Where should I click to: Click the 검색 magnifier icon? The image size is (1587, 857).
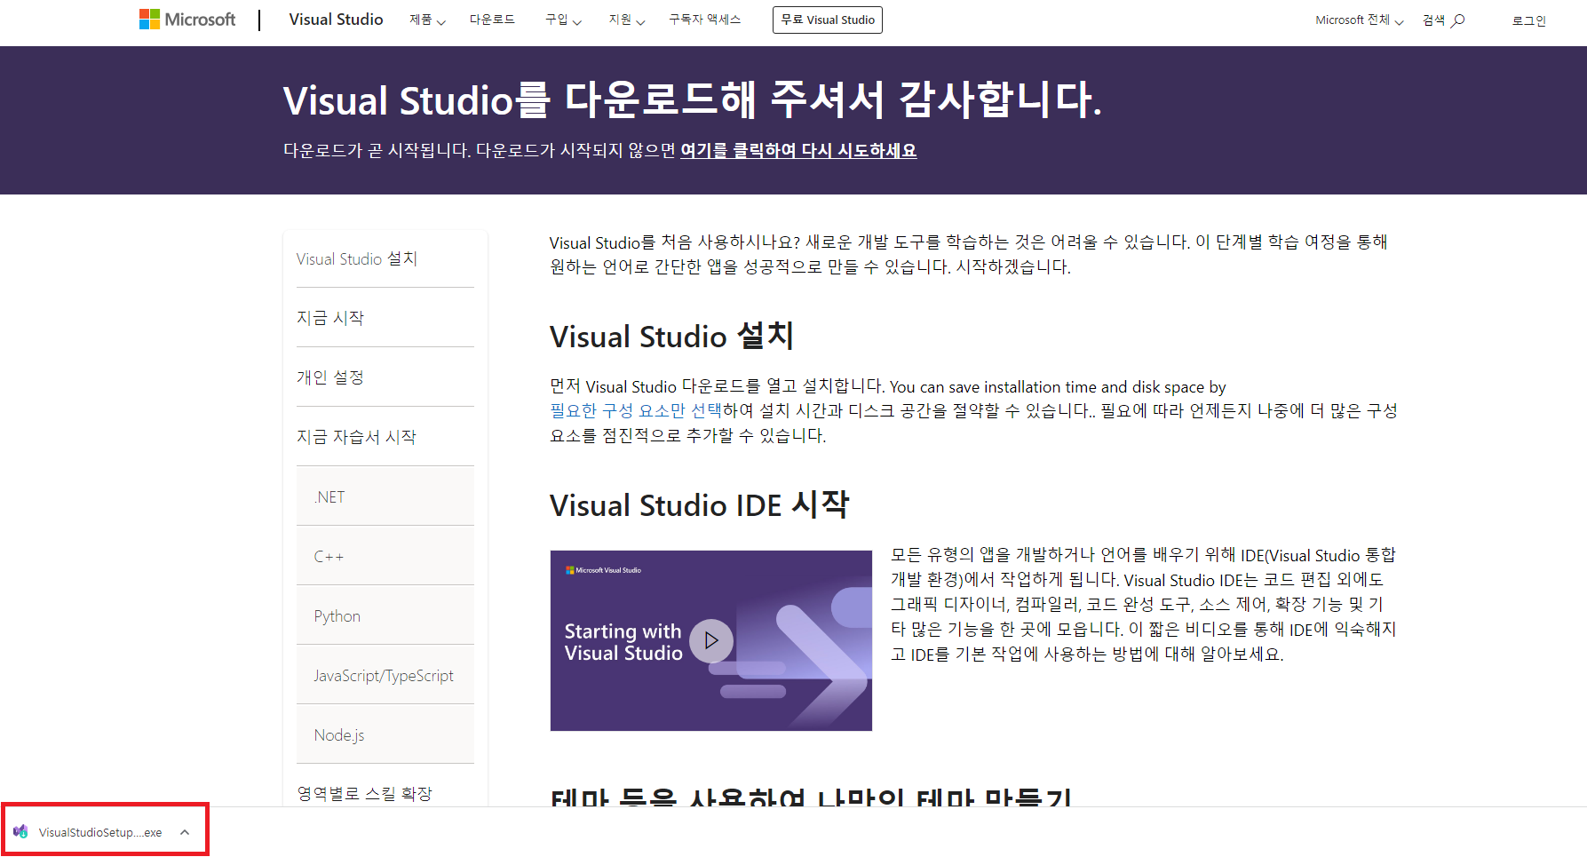coord(1457,20)
